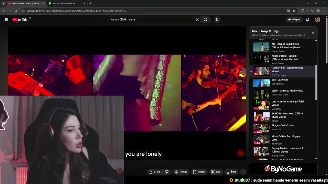328x184 pixels.
Task: Open a new browser tab
Action: 90,4
